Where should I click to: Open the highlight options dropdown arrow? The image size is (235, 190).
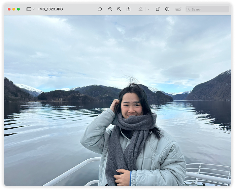click(x=148, y=9)
